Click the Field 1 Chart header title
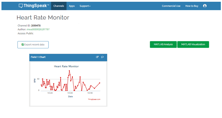This screenshot has height=118, width=222. tap(38, 57)
